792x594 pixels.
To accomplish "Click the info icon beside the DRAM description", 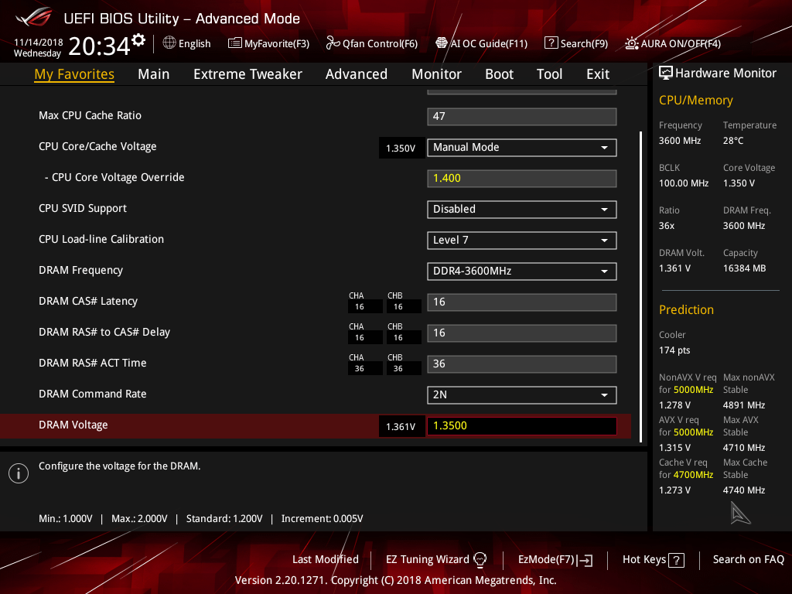I will (x=19, y=473).
